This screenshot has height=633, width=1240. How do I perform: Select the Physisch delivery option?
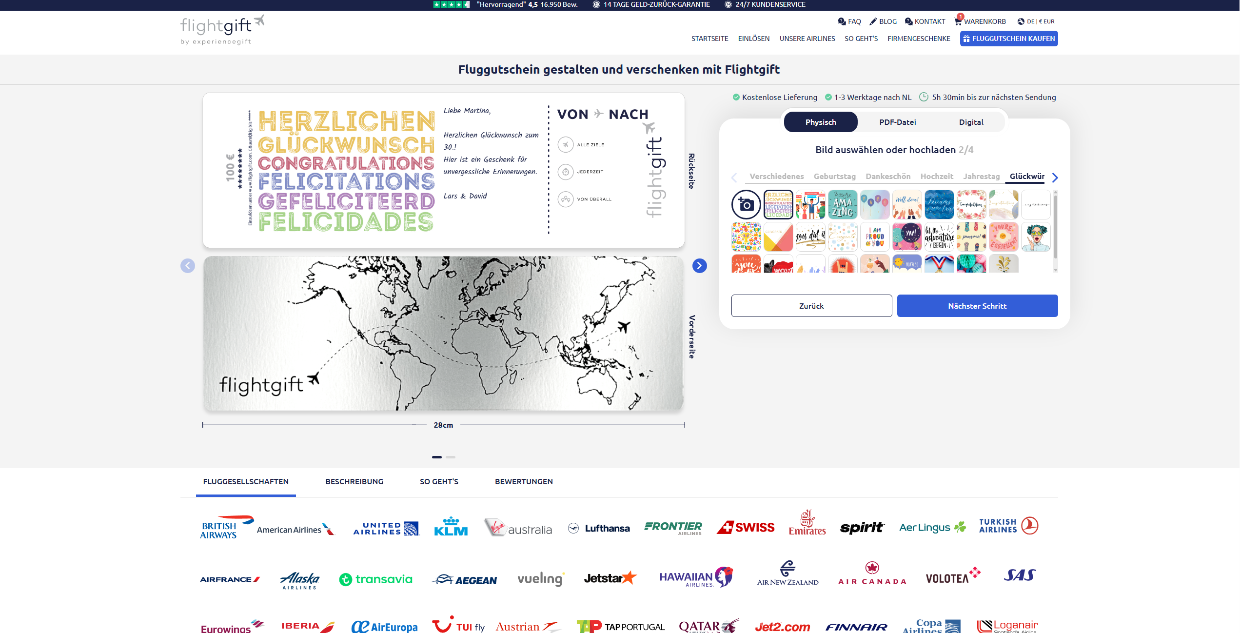[821, 122]
